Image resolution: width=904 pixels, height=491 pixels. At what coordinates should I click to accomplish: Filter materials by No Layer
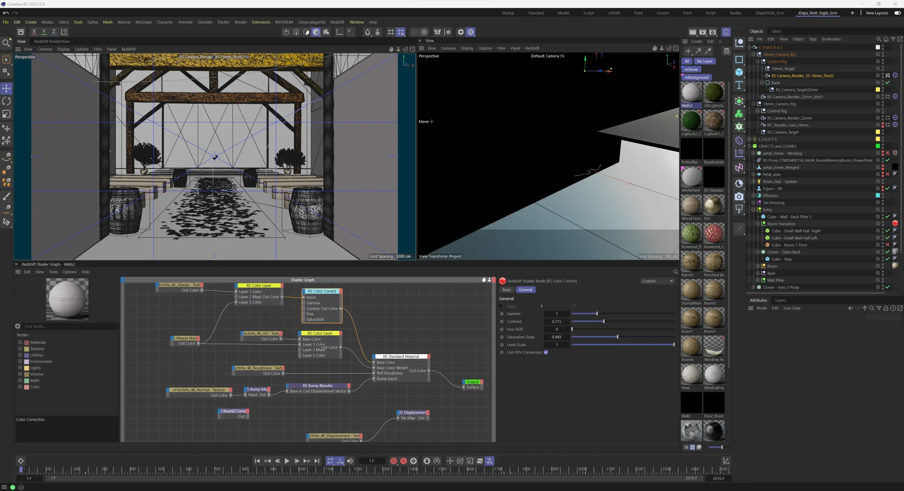point(704,61)
